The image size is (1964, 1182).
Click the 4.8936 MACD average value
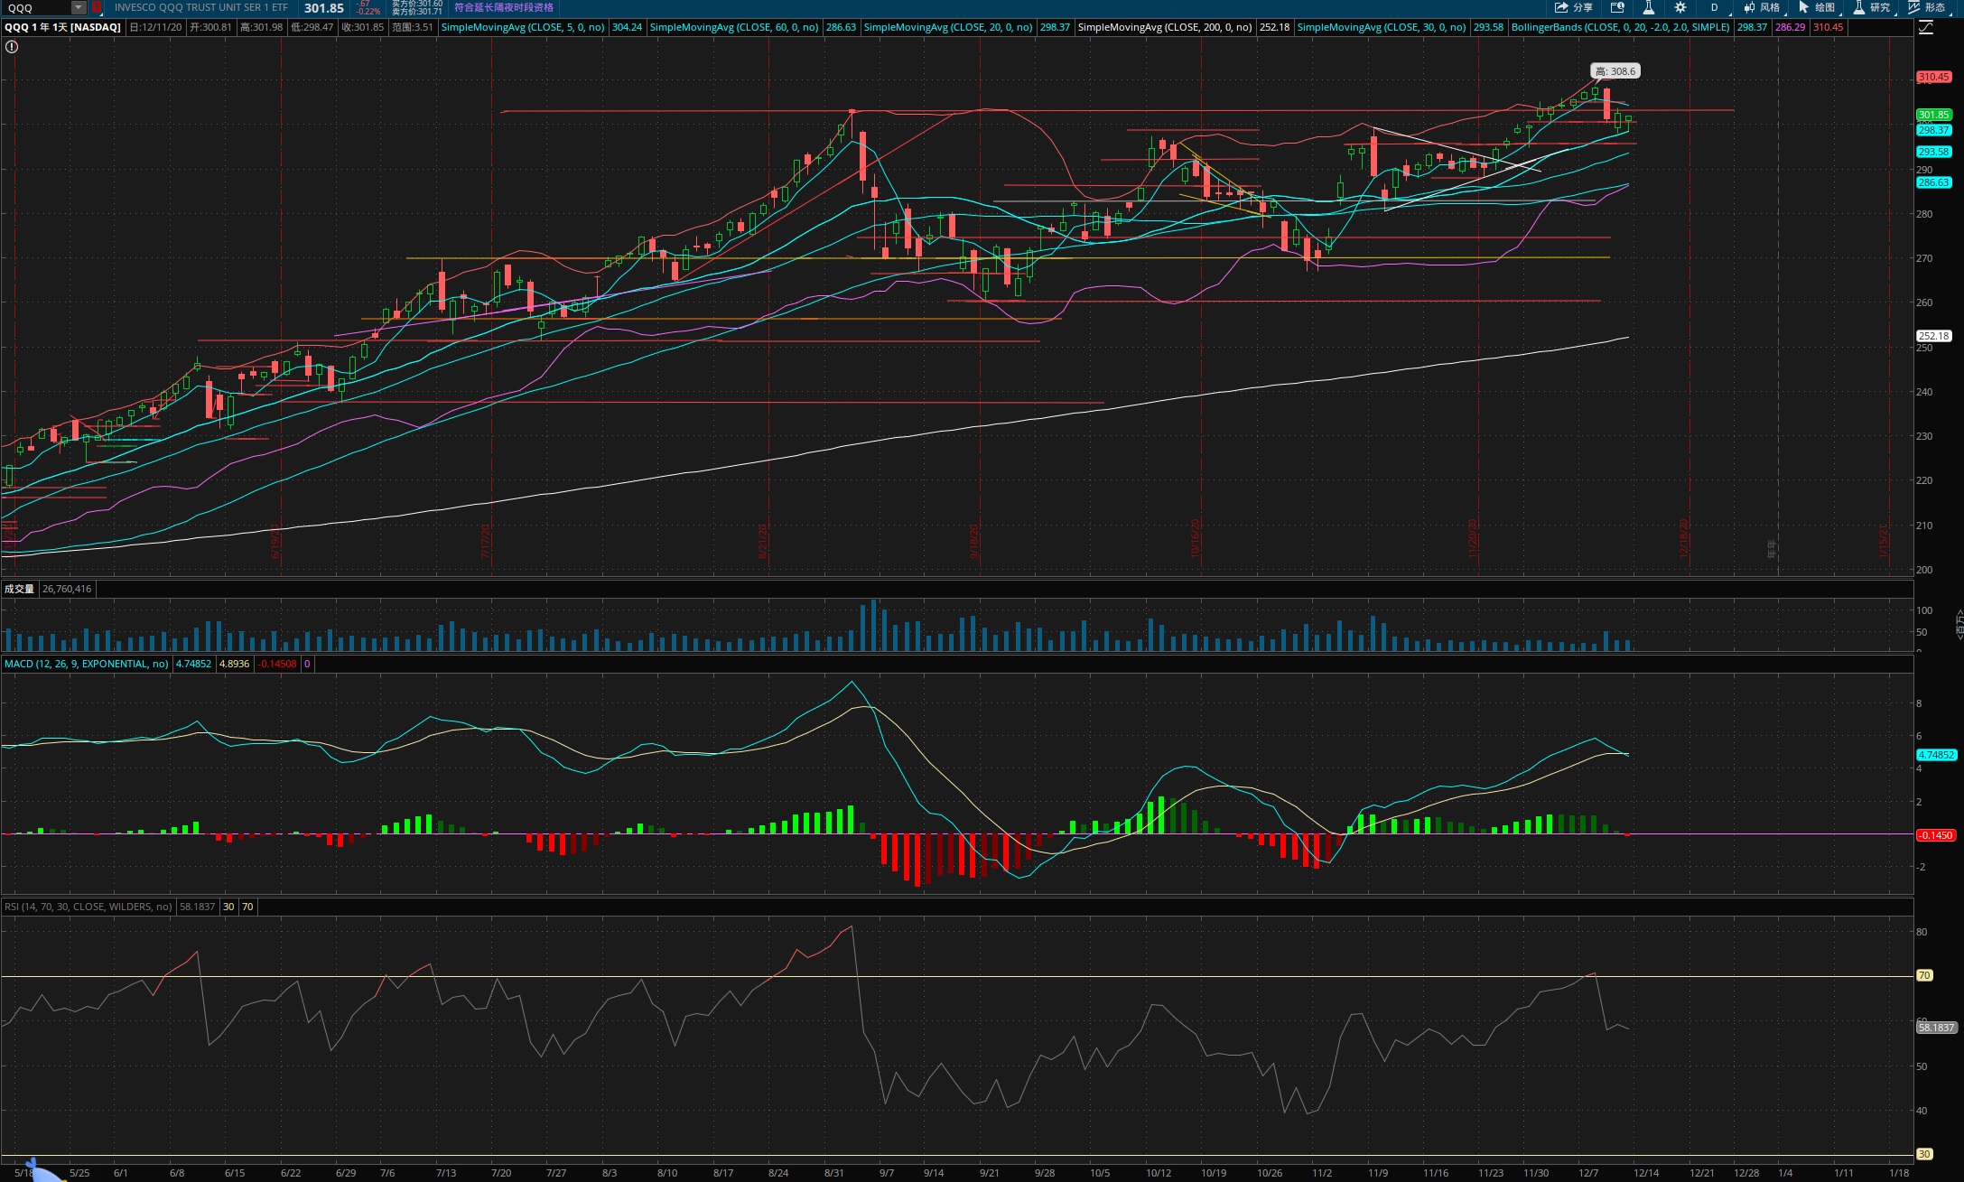(x=235, y=664)
